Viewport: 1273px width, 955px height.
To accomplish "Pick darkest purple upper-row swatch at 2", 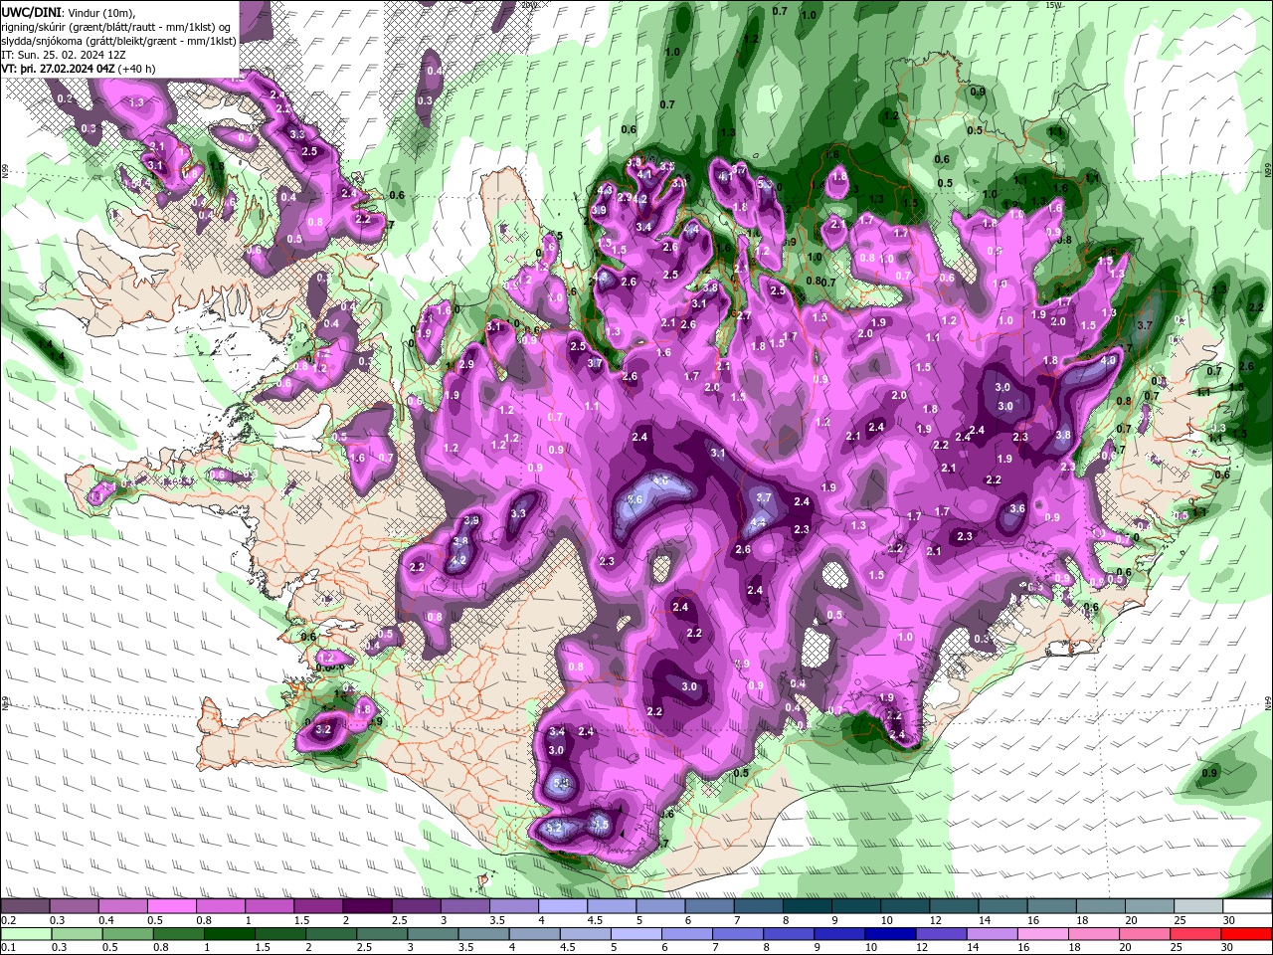I will (x=366, y=906).
